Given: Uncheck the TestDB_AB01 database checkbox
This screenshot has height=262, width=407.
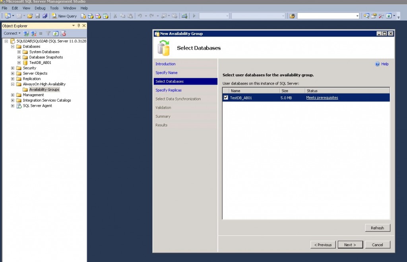Looking at the screenshot, I should [x=226, y=98].
